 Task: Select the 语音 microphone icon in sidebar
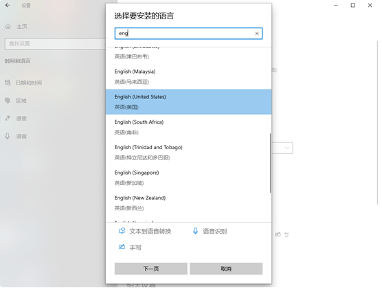click(x=8, y=136)
